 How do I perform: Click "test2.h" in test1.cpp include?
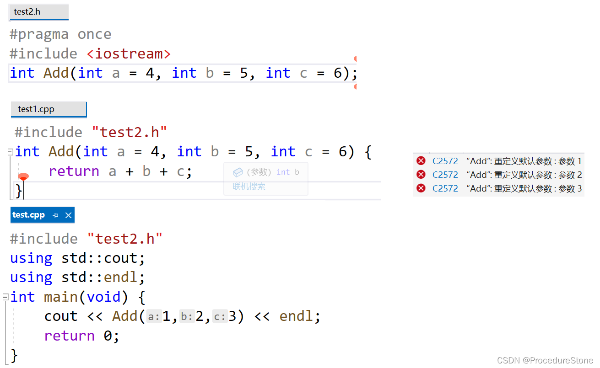tap(130, 133)
